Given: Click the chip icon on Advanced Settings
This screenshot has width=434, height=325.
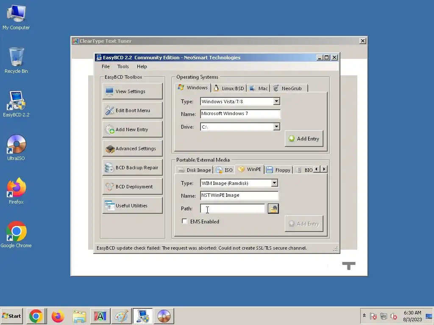Looking at the screenshot, I should pos(110,149).
